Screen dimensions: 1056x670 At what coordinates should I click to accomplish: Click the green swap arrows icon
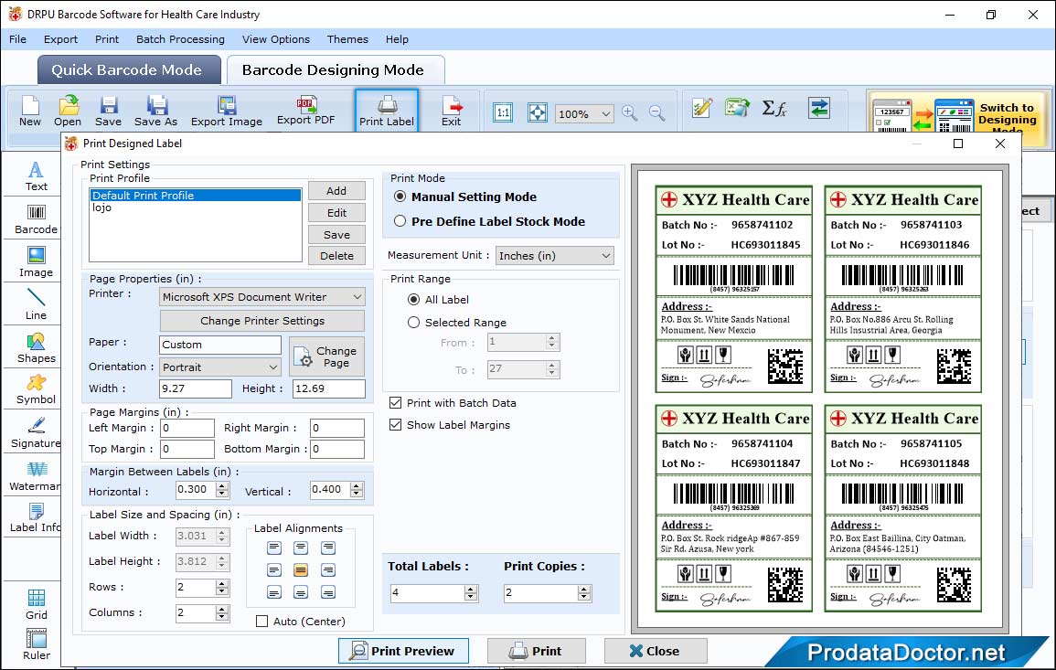[x=819, y=108]
